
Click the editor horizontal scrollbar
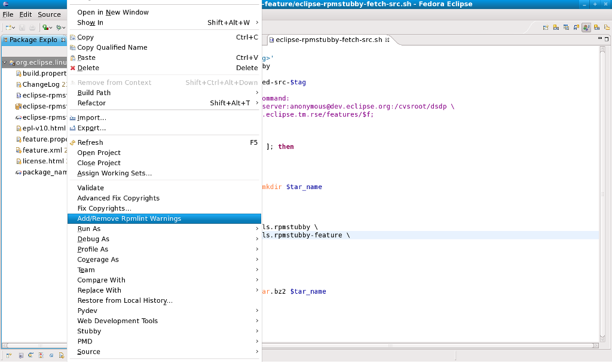pyautogui.click(x=430, y=346)
